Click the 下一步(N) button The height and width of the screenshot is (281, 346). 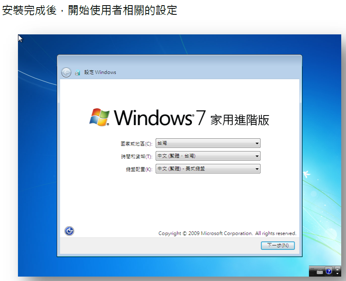[x=278, y=245]
